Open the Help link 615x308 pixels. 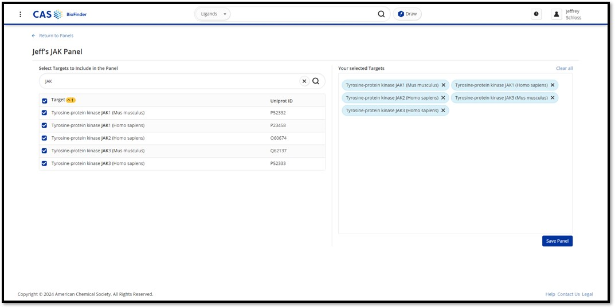(550, 294)
